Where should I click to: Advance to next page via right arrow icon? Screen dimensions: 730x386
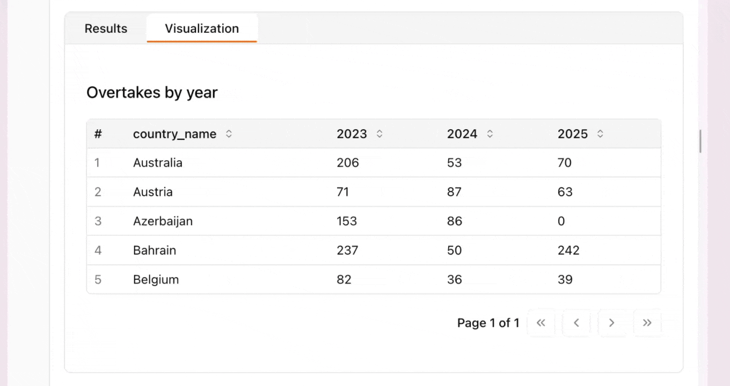point(612,322)
